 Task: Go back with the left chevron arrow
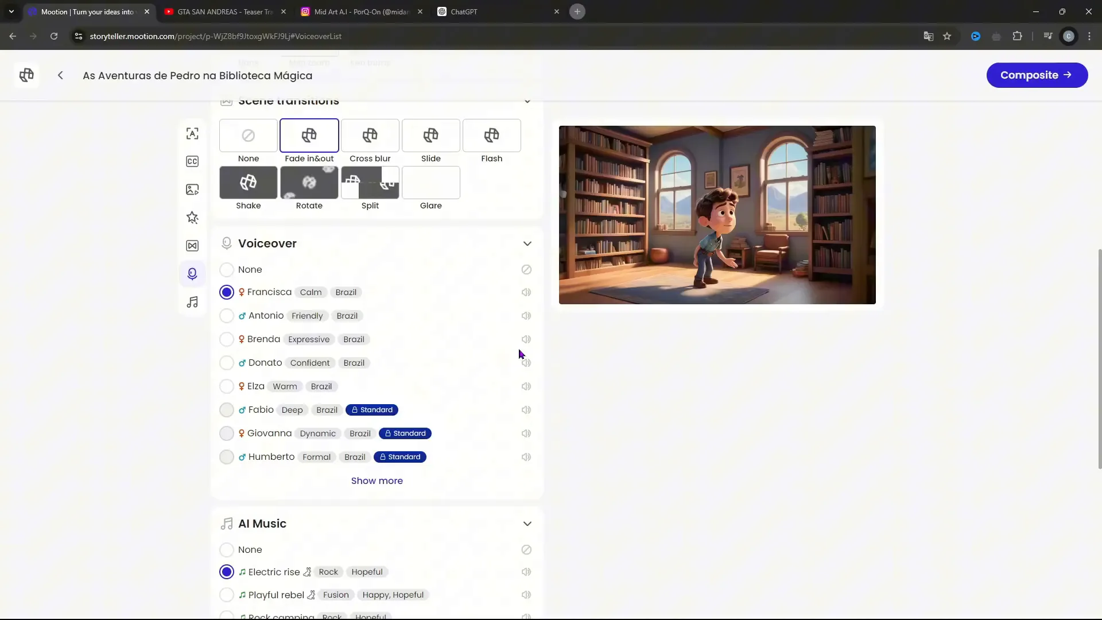(x=60, y=75)
